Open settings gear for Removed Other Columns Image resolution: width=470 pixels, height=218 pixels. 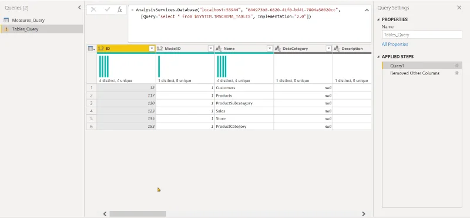[x=457, y=73]
